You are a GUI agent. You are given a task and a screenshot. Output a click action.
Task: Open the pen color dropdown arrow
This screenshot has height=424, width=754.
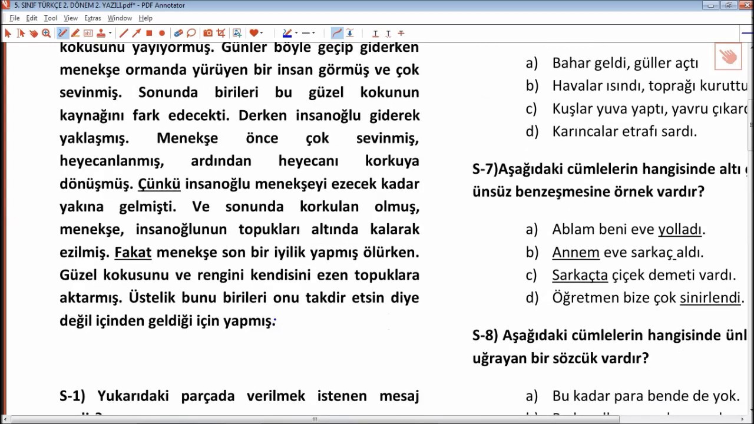coord(296,34)
